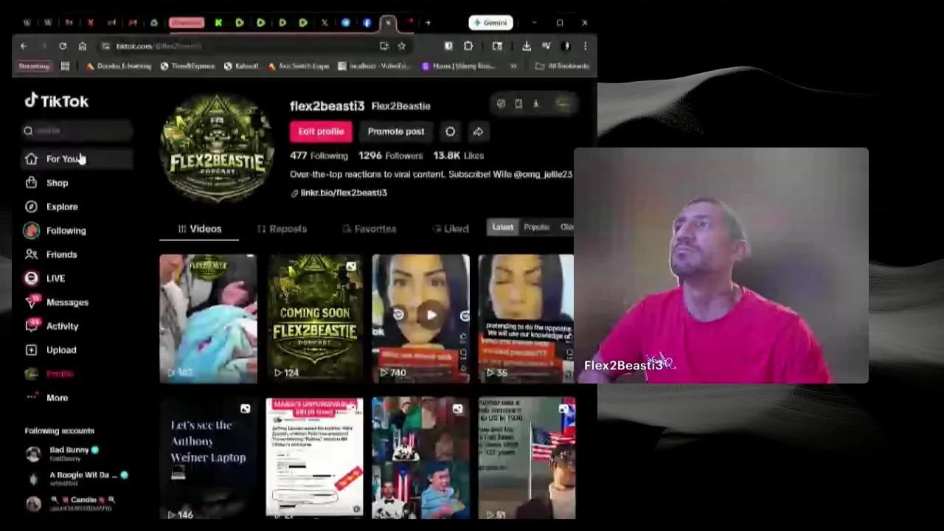The image size is (944, 531).
Task: Open Friends in TikTok sidebar
Action: (61, 254)
